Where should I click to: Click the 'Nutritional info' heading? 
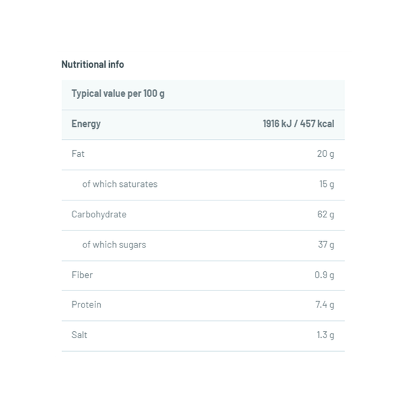[93, 65]
